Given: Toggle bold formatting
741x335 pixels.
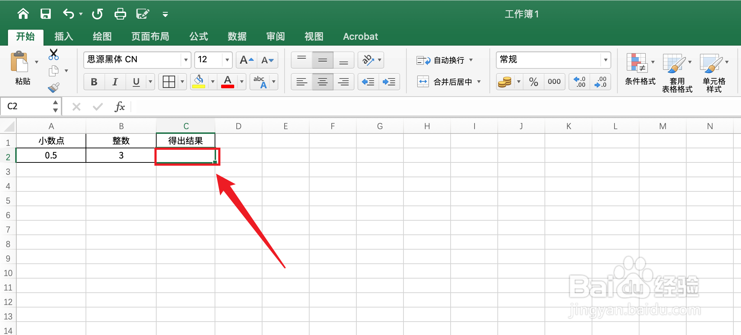Looking at the screenshot, I should pyautogui.click(x=94, y=82).
